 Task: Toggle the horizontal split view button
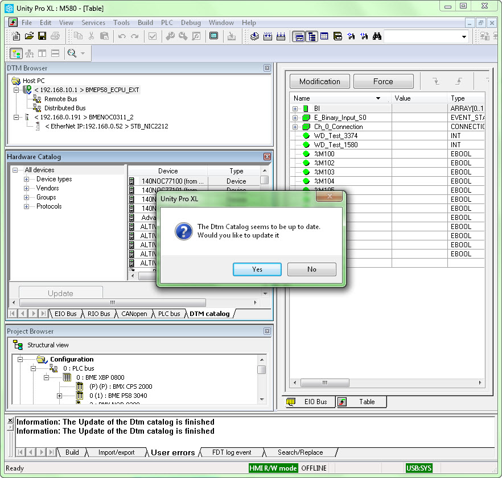tap(55, 53)
